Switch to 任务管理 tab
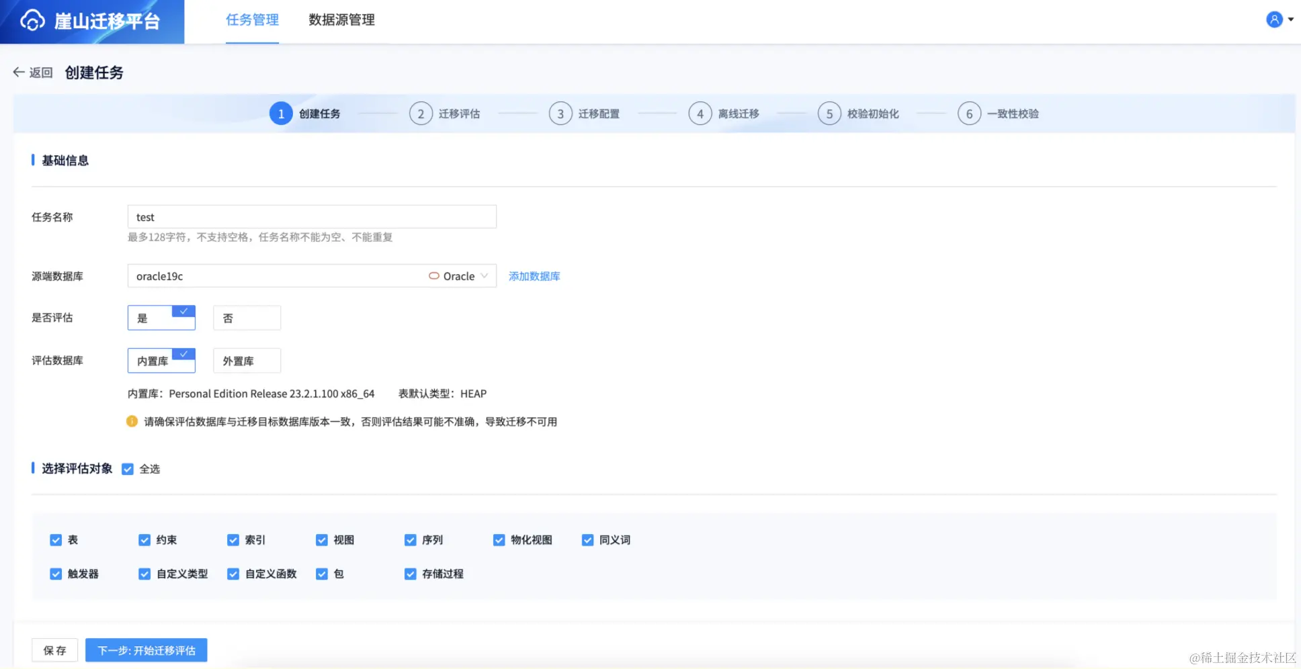Screen dimensions: 1301x669 [252, 20]
